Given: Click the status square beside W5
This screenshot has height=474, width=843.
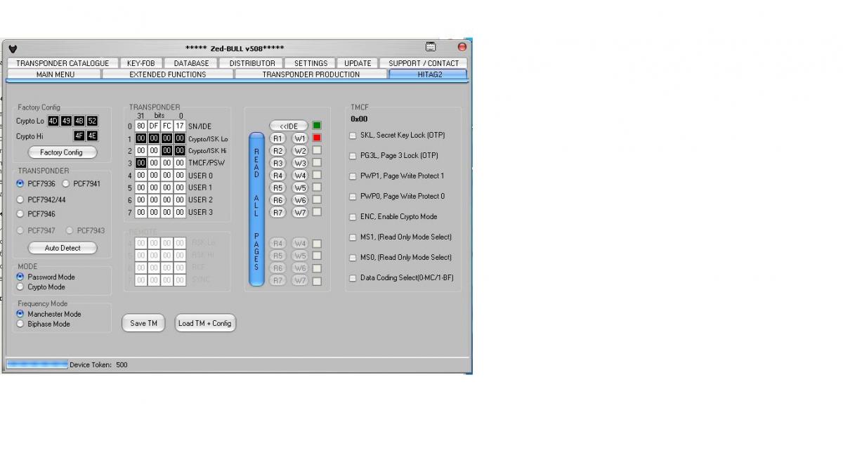Looking at the screenshot, I should click(x=317, y=187).
